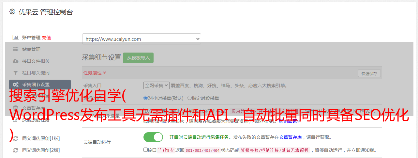Click the 采集入口 row label
The image size is (418, 158).
point(93,86)
